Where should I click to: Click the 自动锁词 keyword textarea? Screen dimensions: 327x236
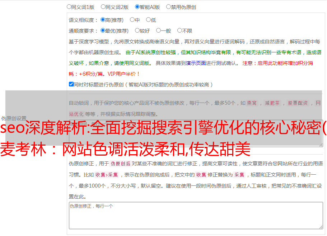pos(196,133)
